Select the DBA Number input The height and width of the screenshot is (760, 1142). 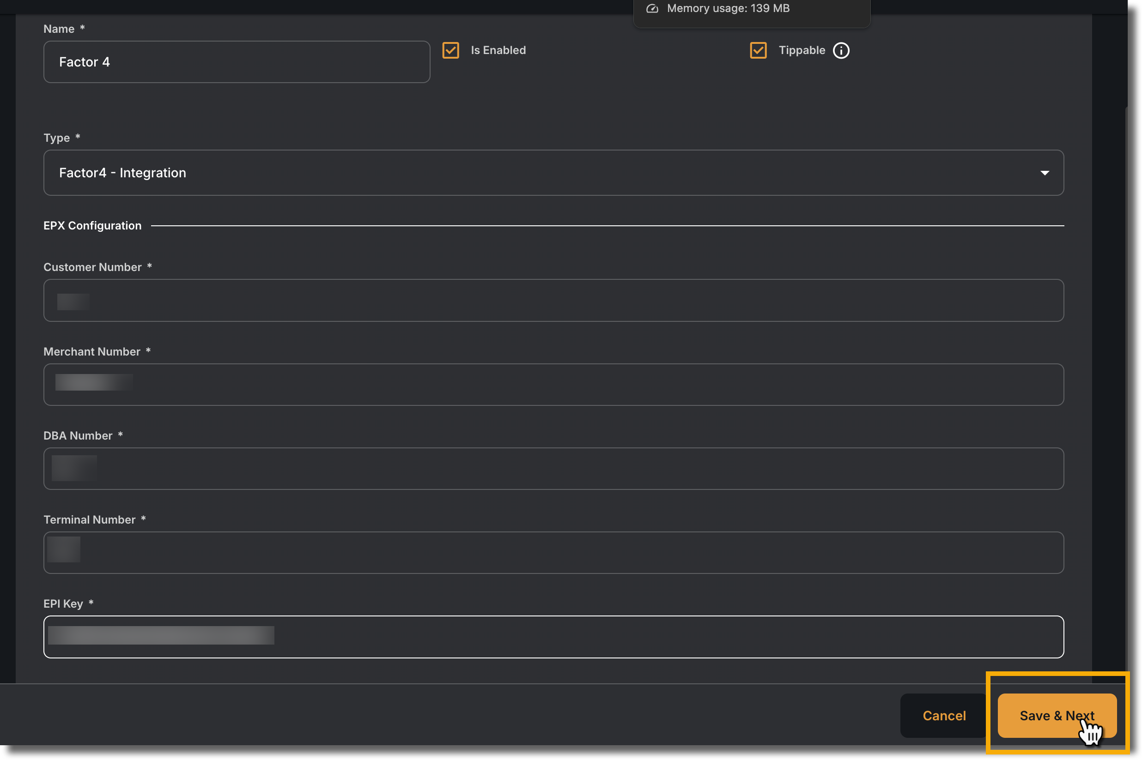tap(553, 468)
